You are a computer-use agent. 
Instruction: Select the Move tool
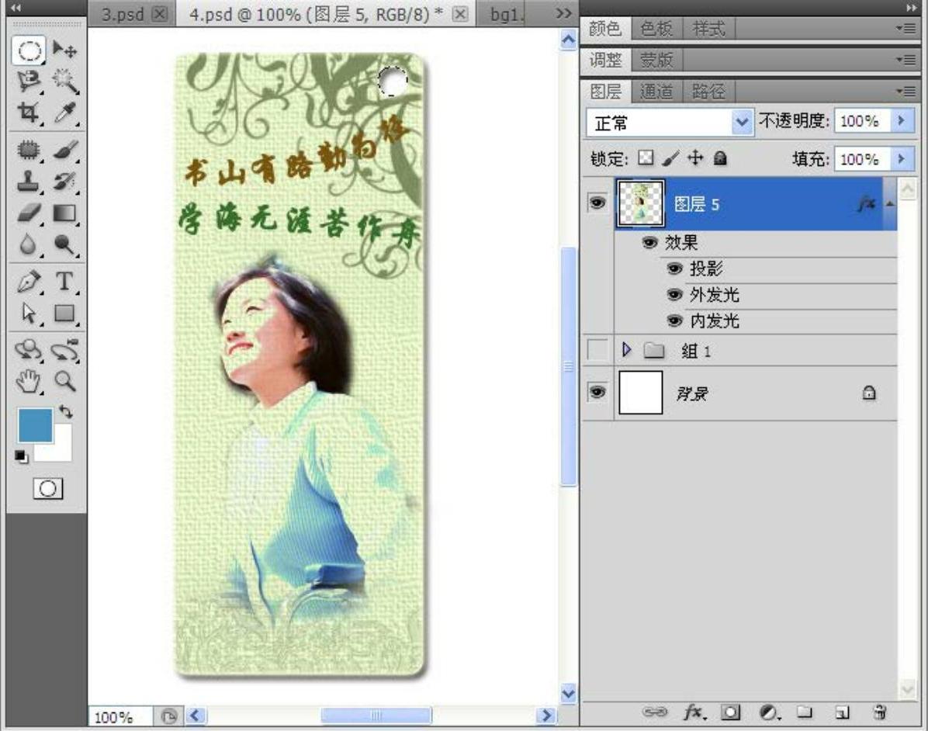[64, 51]
